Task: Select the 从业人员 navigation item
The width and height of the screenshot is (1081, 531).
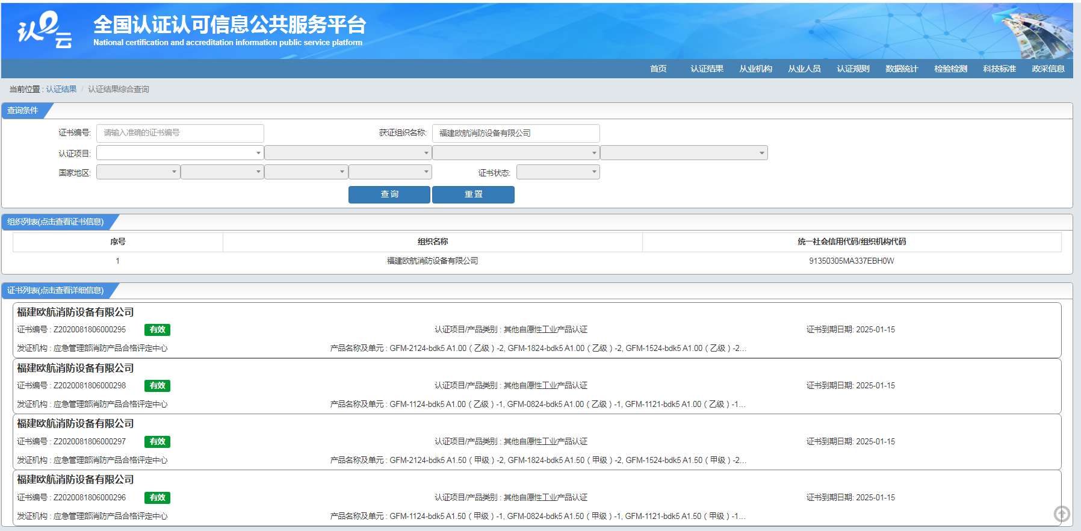Action: [804, 69]
